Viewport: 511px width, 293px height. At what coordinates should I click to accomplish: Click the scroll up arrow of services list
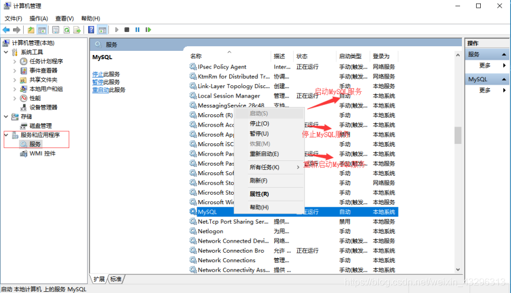pos(458,55)
